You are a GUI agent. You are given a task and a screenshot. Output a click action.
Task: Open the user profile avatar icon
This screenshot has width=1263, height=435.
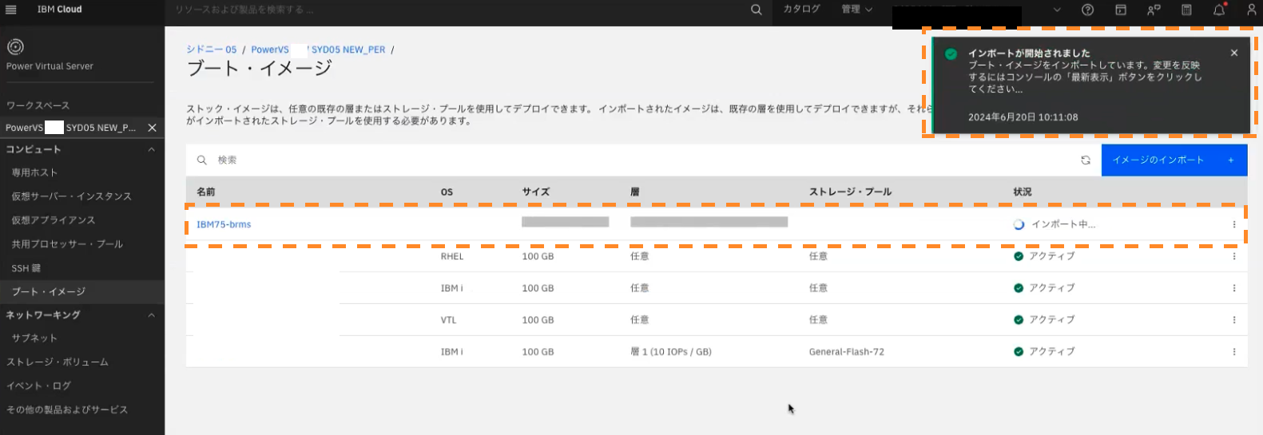click(x=1252, y=10)
